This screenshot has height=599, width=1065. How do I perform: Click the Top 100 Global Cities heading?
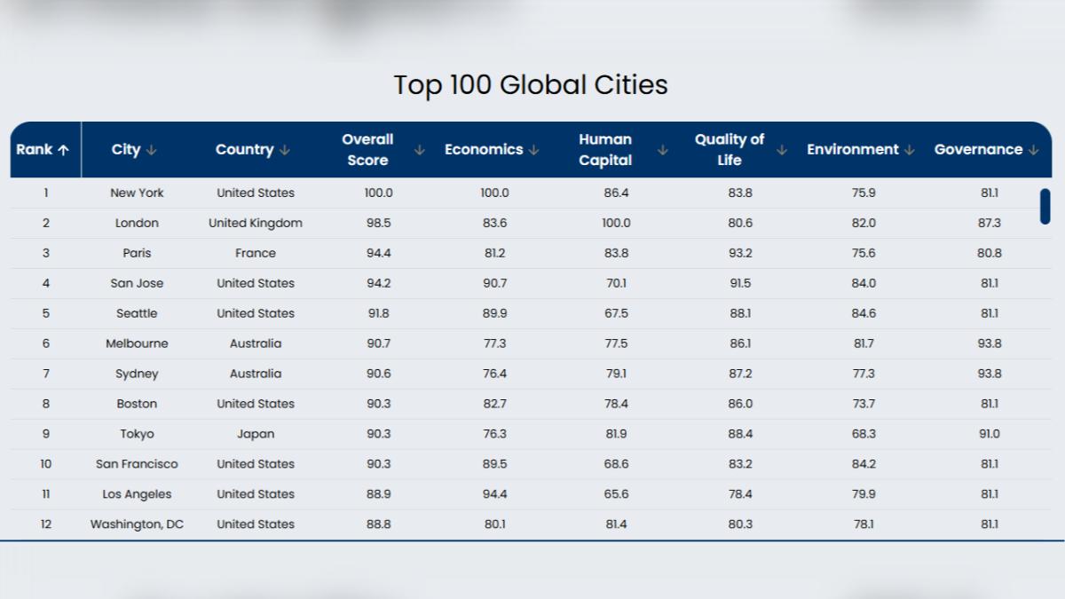(531, 85)
